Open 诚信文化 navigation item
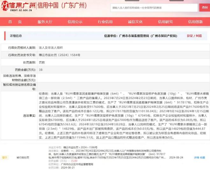 [135, 22]
